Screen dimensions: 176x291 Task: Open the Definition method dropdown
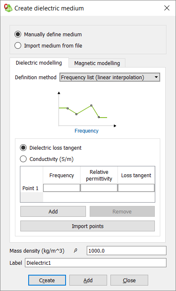coord(110,77)
